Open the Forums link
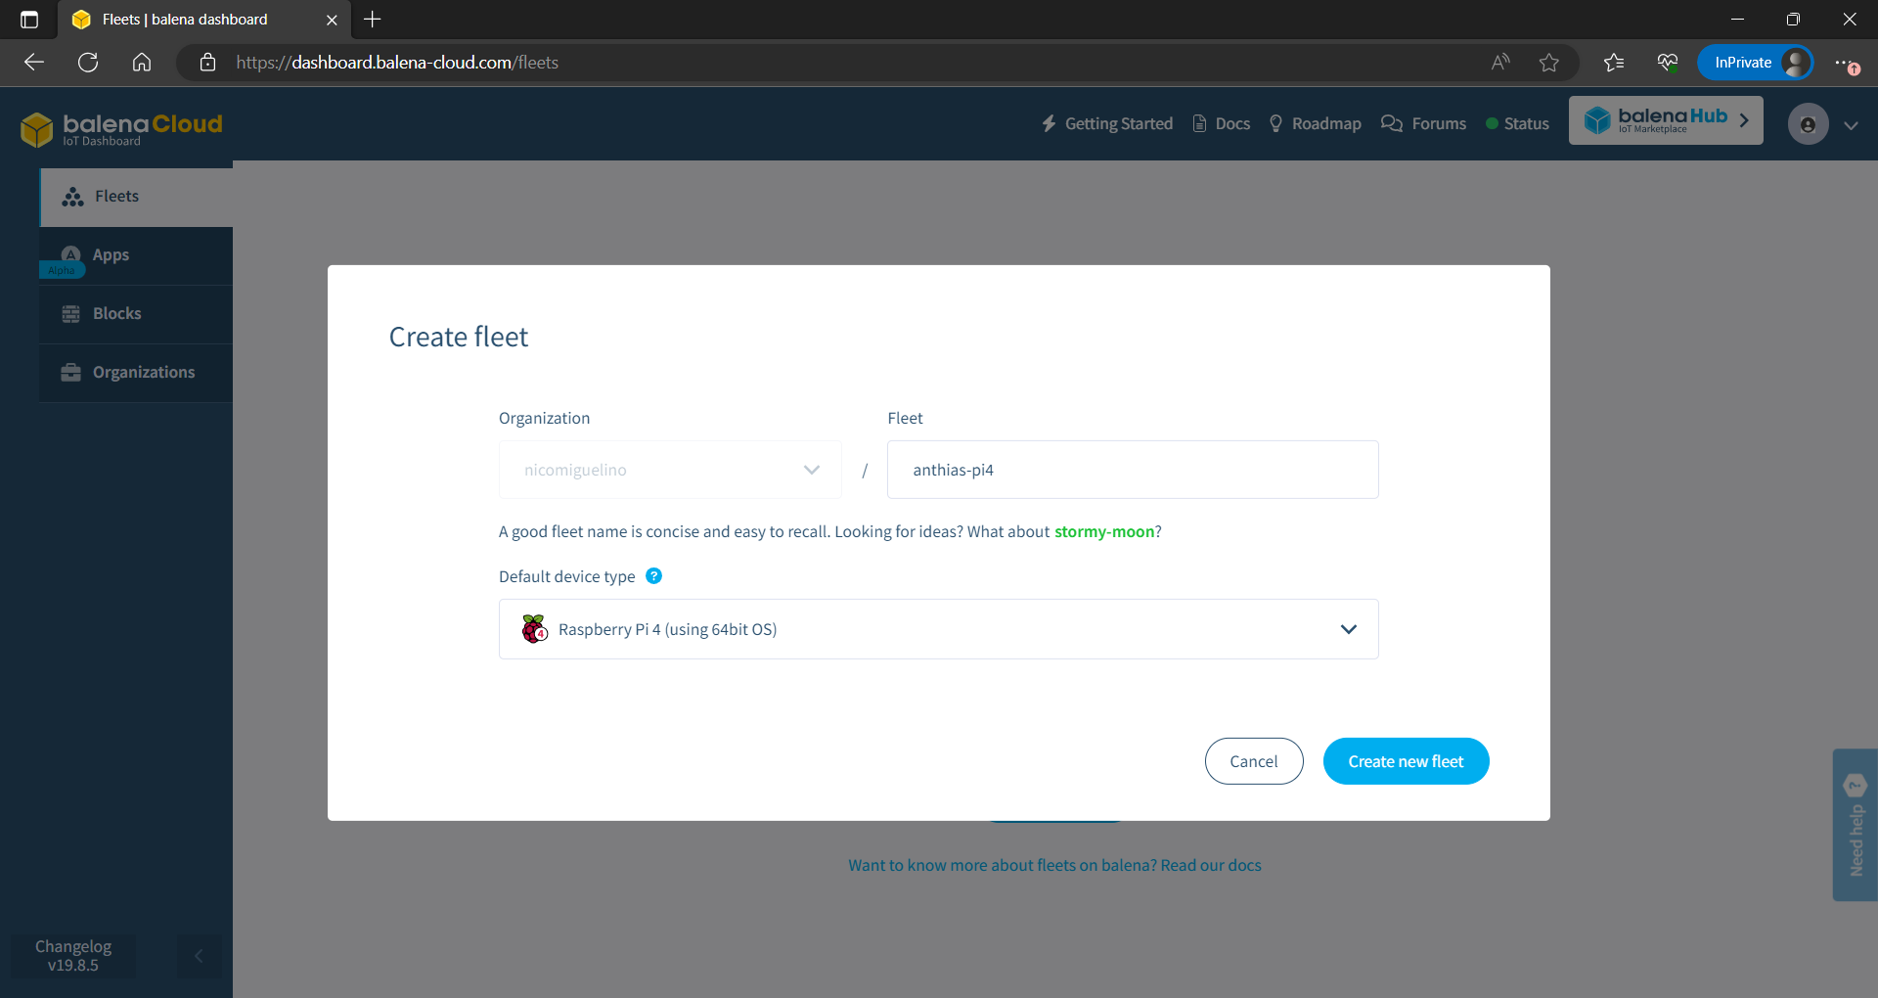The image size is (1878, 998). pyautogui.click(x=1423, y=123)
